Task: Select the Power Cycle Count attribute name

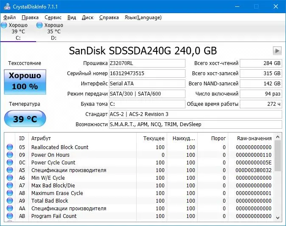Action: [x=53, y=162]
